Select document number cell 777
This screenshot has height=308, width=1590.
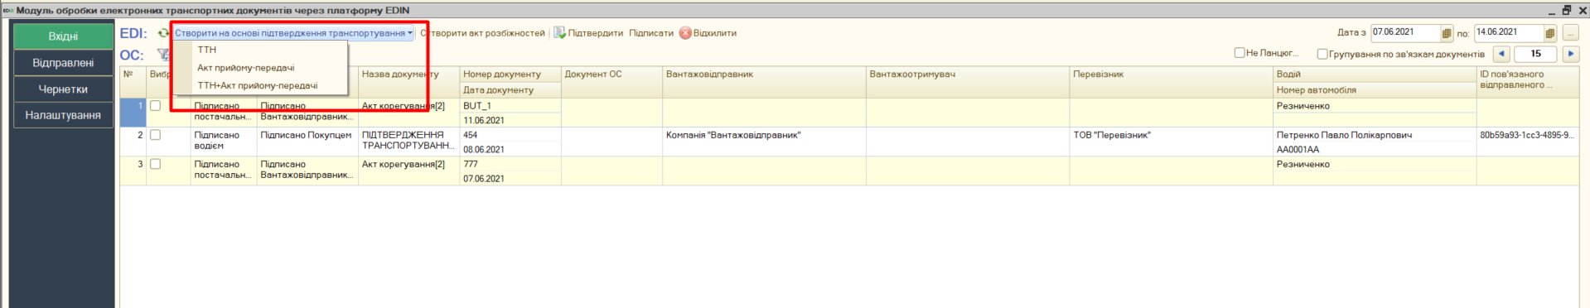(510, 164)
